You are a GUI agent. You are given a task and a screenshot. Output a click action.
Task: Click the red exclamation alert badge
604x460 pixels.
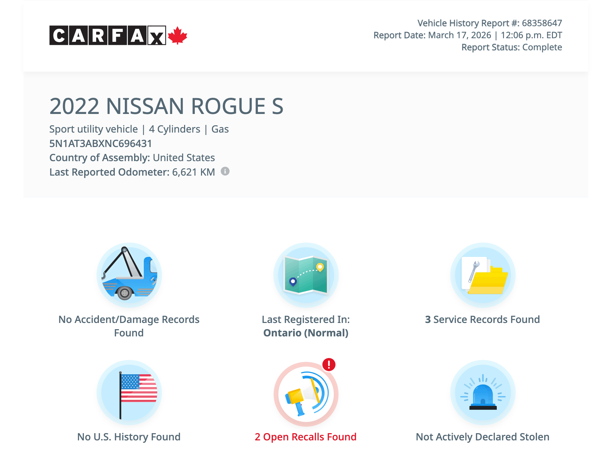pyautogui.click(x=329, y=364)
